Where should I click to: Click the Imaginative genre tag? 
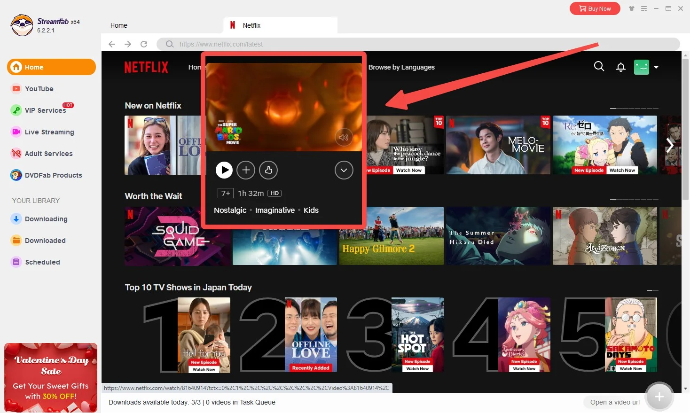click(x=275, y=210)
